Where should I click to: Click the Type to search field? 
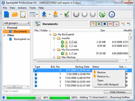17,91
